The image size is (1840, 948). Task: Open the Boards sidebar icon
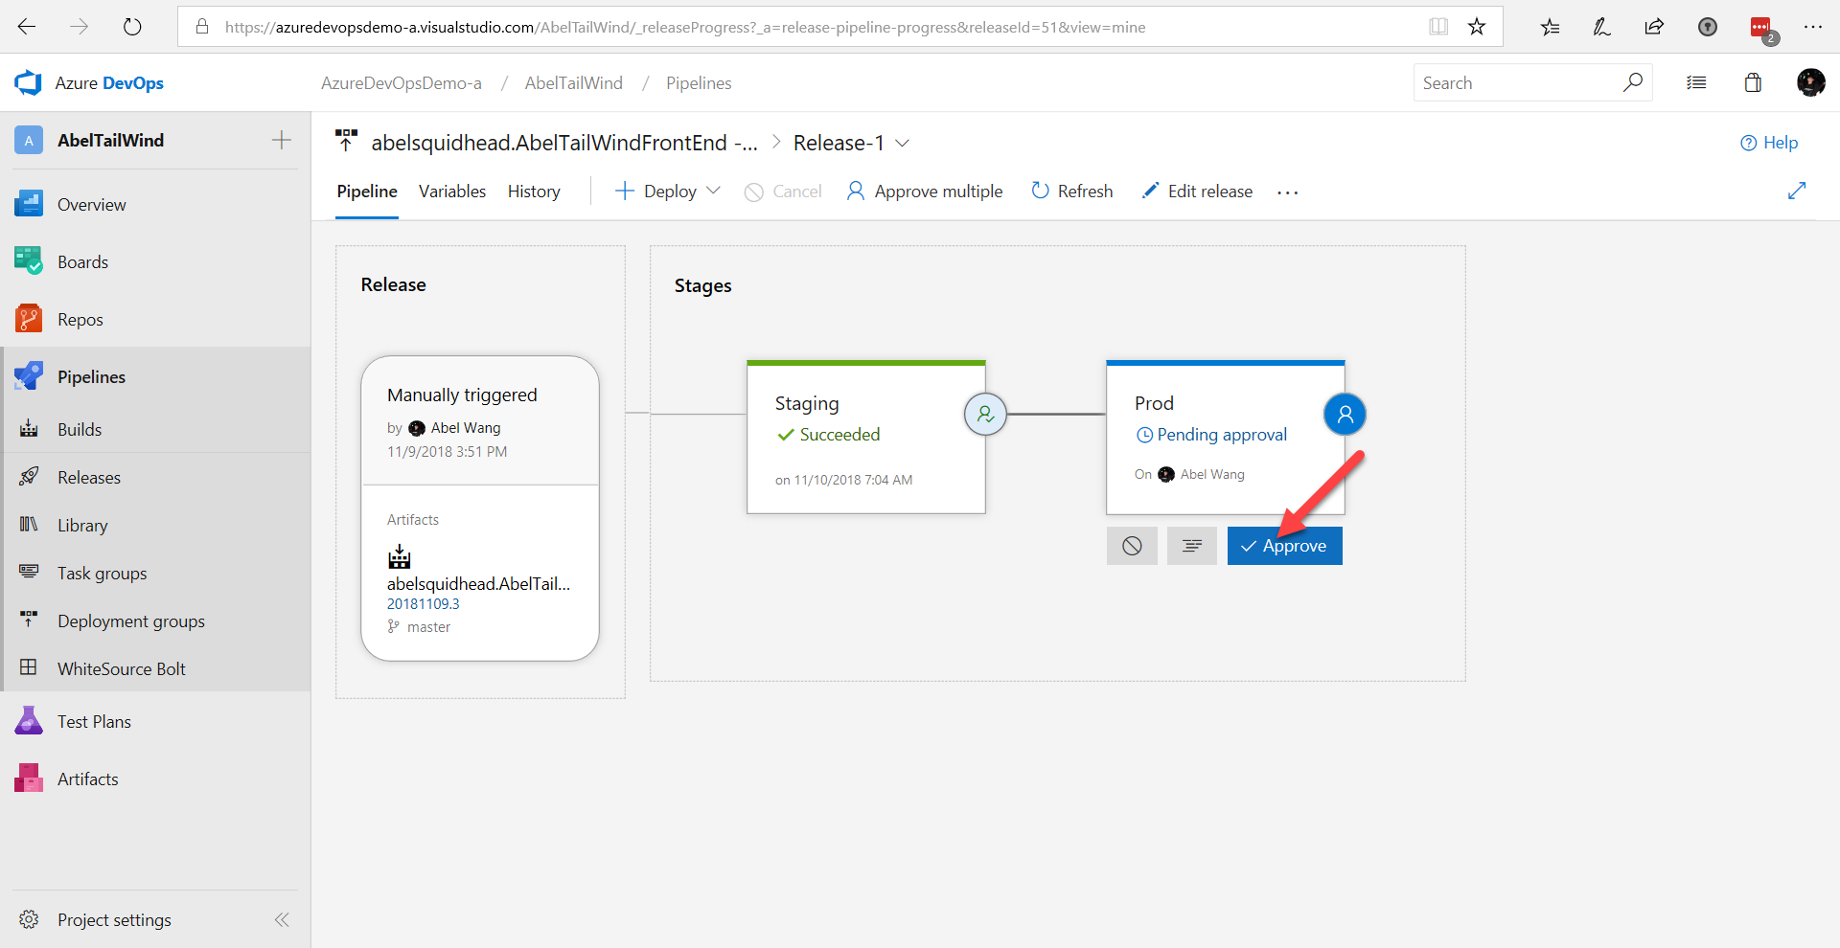[x=29, y=261]
